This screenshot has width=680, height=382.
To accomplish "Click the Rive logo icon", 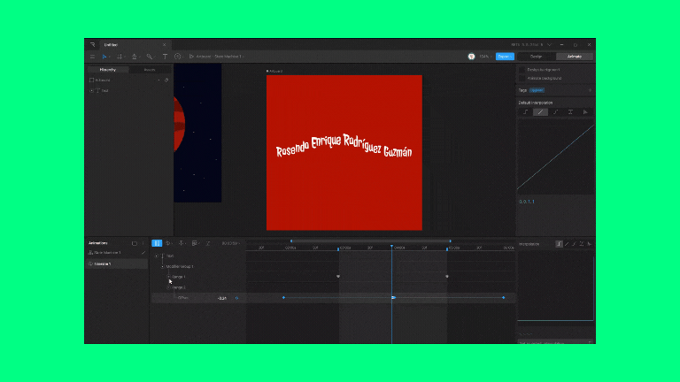I will click(91, 44).
